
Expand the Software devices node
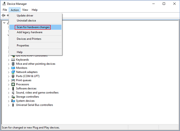coord(8,89)
